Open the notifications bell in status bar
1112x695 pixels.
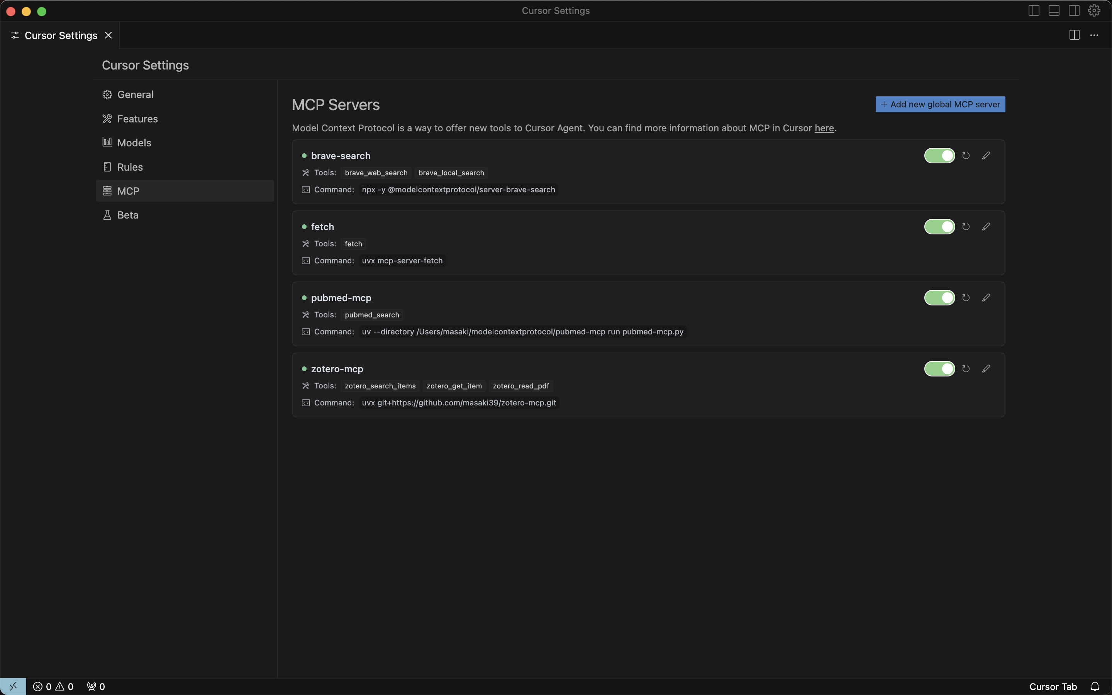[x=1095, y=686]
